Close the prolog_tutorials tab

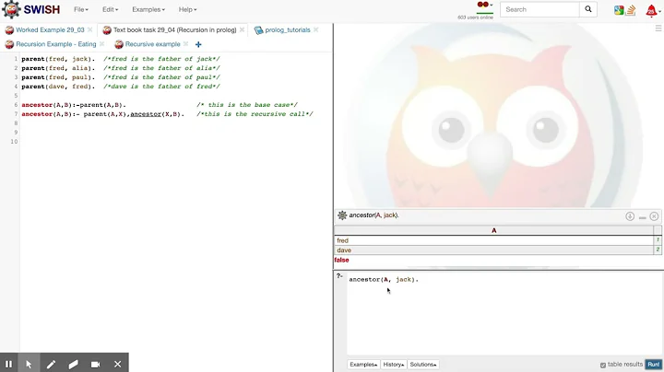tap(316, 30)
